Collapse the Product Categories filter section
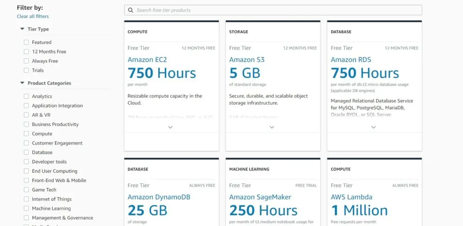463x226 pixels. 22,83
